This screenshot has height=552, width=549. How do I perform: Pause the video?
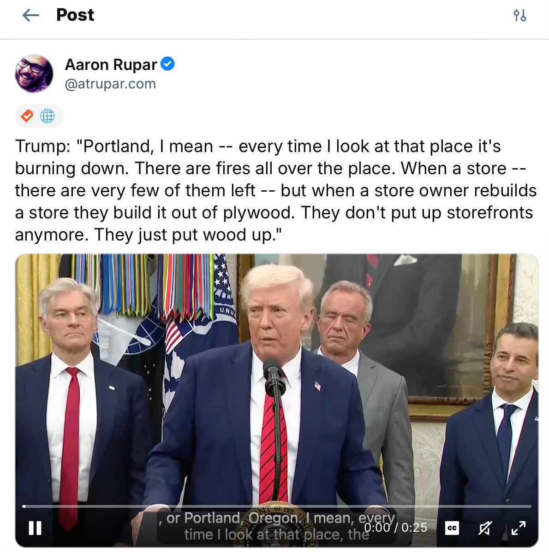click(35, 528)
